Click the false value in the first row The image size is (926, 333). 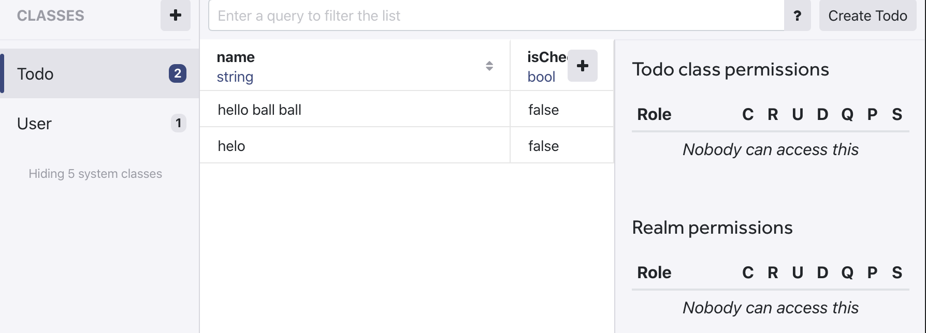point(543,110)
